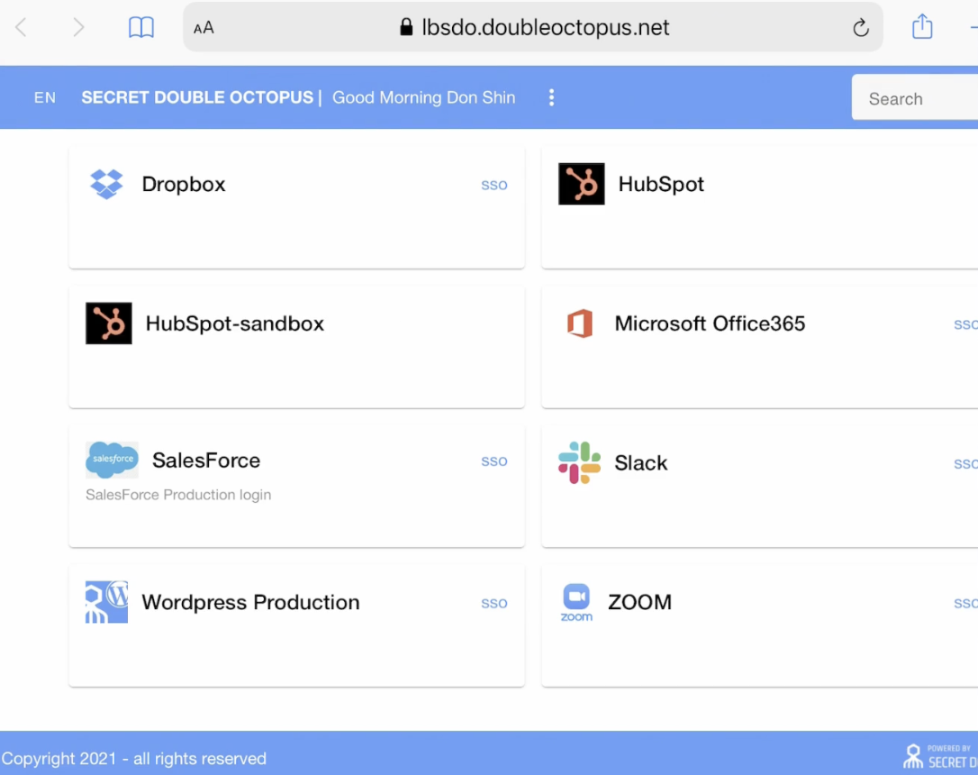Open the three-dot menu beside greeting

click(x=551, y=97)
